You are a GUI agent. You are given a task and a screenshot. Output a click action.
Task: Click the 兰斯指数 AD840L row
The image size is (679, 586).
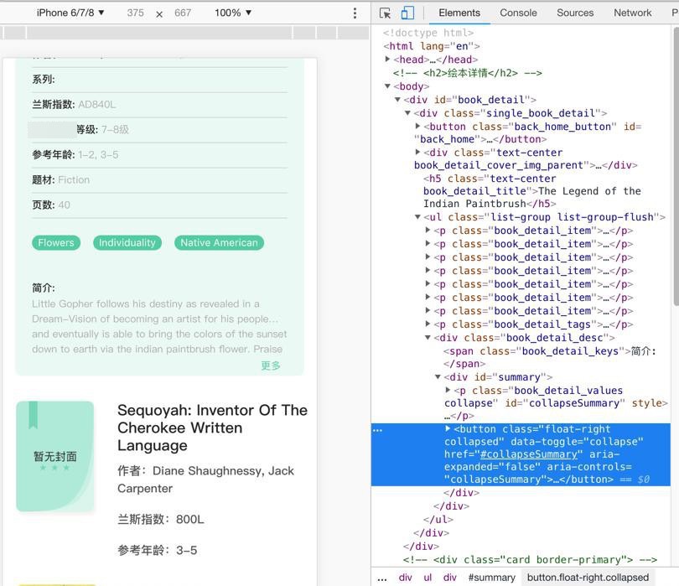tap(159, 105)
